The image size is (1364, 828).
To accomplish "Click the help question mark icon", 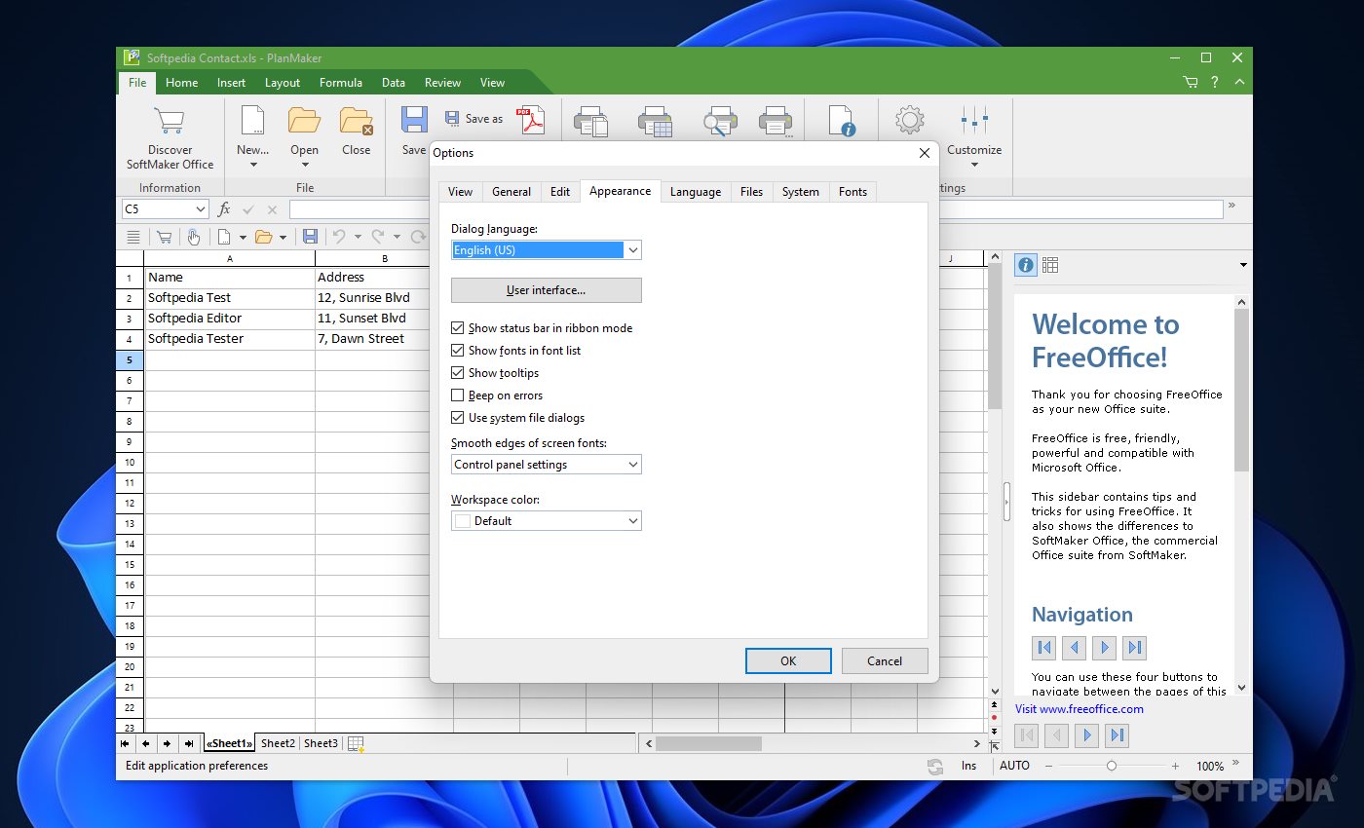I will pos(1215,83).
